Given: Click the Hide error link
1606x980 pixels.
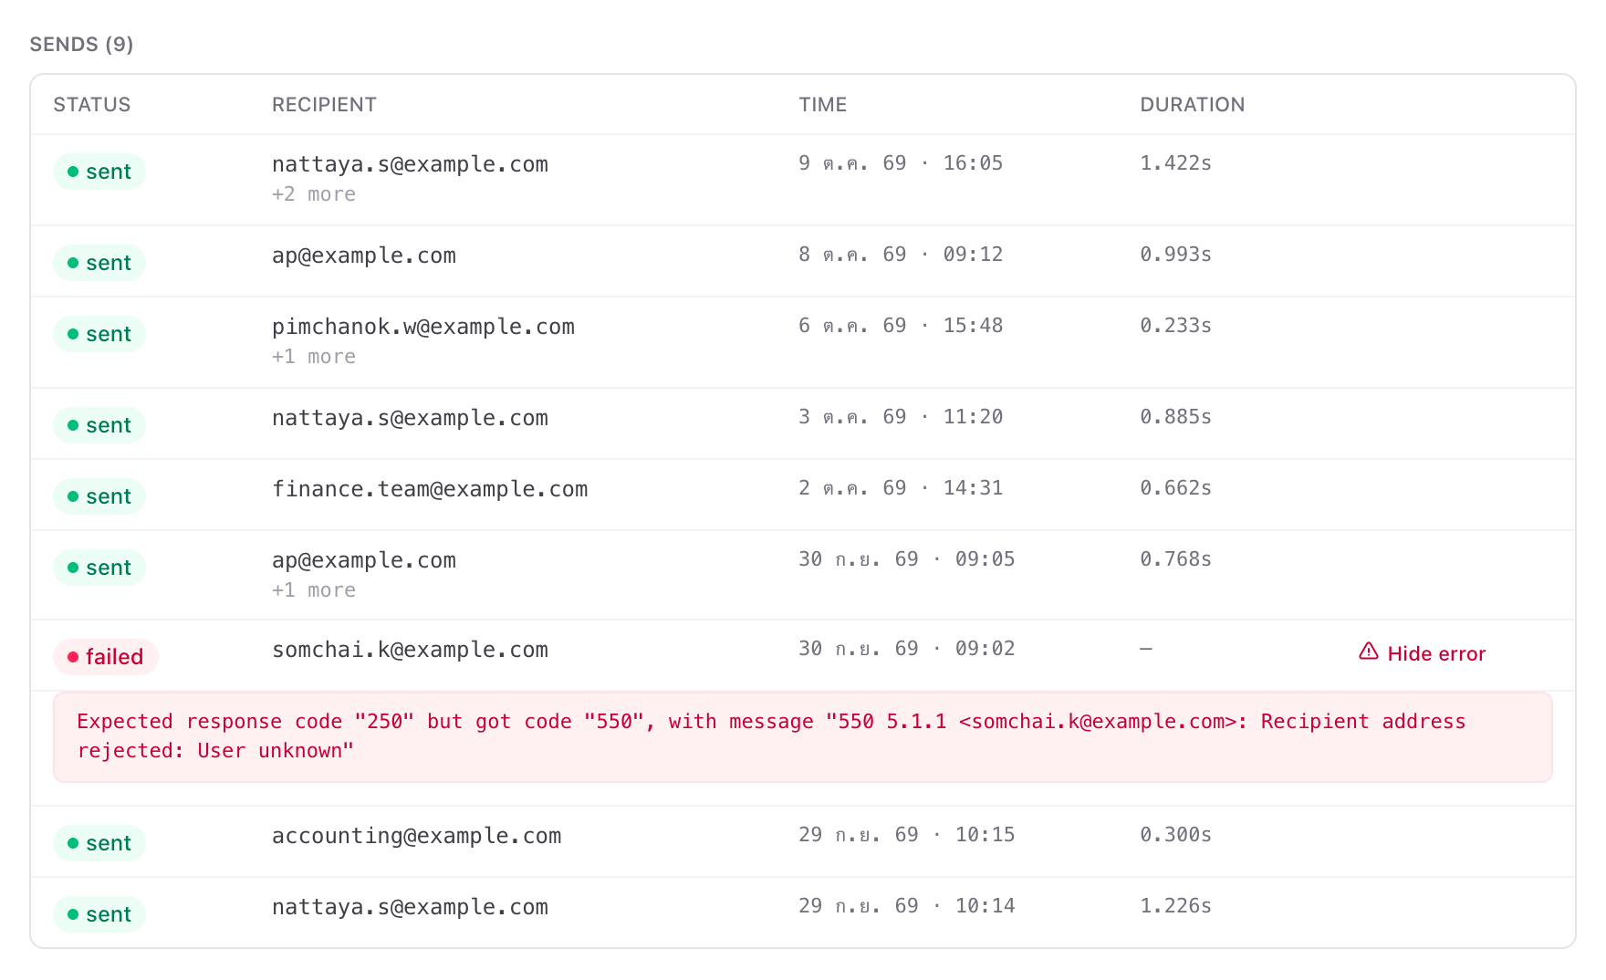Looking at the screenshot, I should coord(1422,653).
